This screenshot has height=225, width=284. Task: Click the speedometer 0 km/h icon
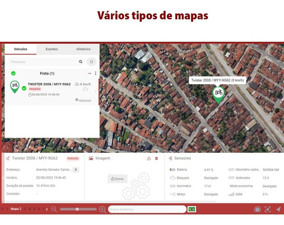[77, 84]
